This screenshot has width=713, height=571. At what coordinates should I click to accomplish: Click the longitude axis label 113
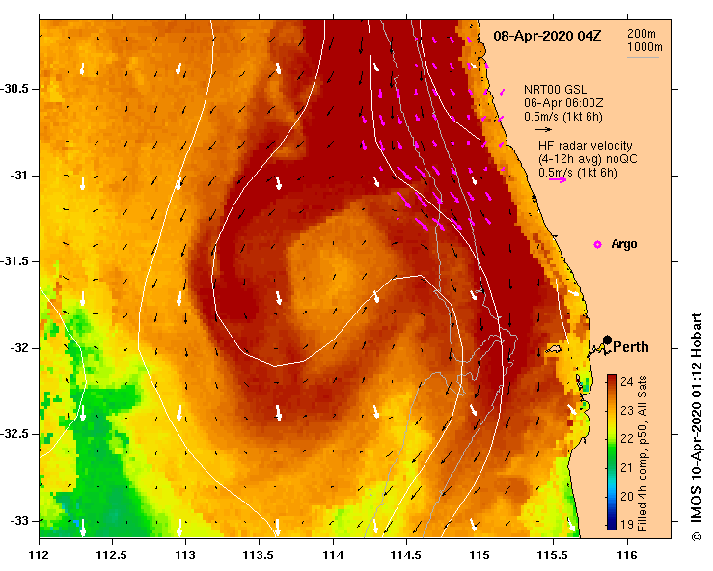tap(186, 556)
